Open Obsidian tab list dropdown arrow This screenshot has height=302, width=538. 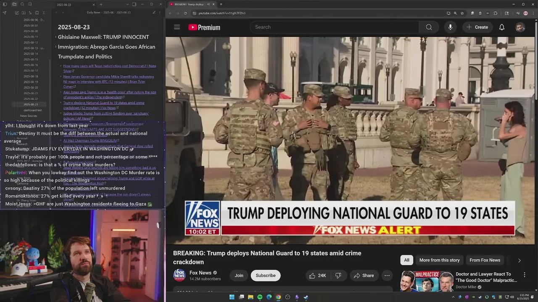point(127,4)
